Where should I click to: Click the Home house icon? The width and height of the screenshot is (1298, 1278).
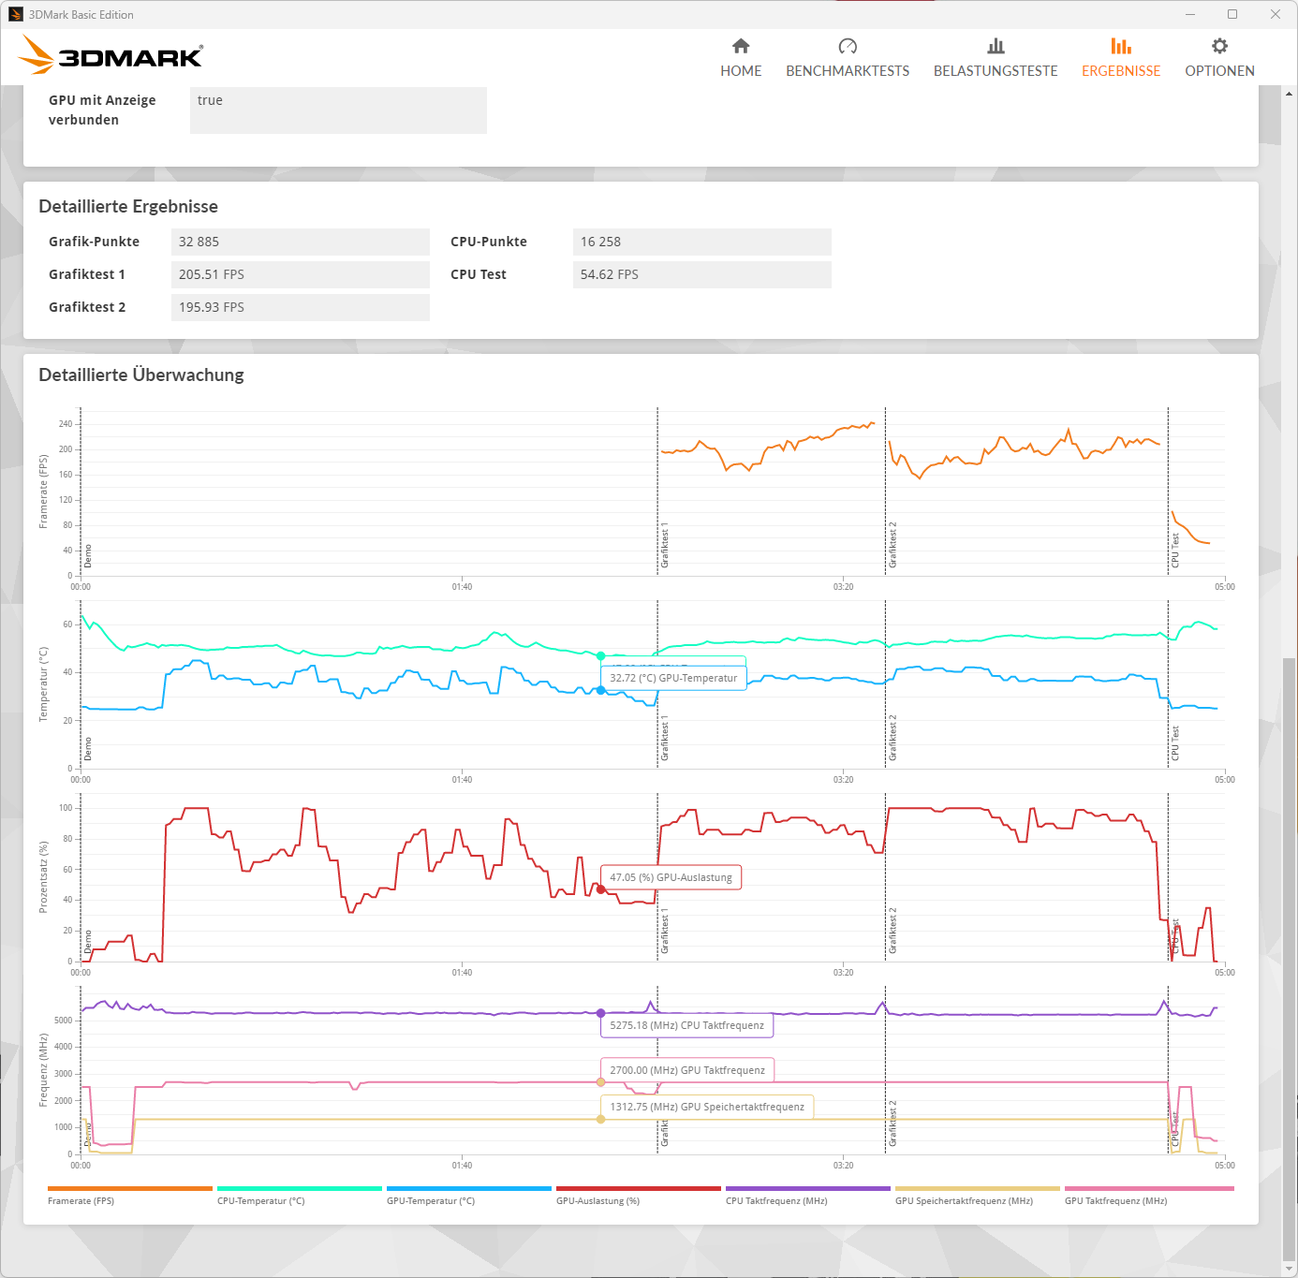coord(741,46)
